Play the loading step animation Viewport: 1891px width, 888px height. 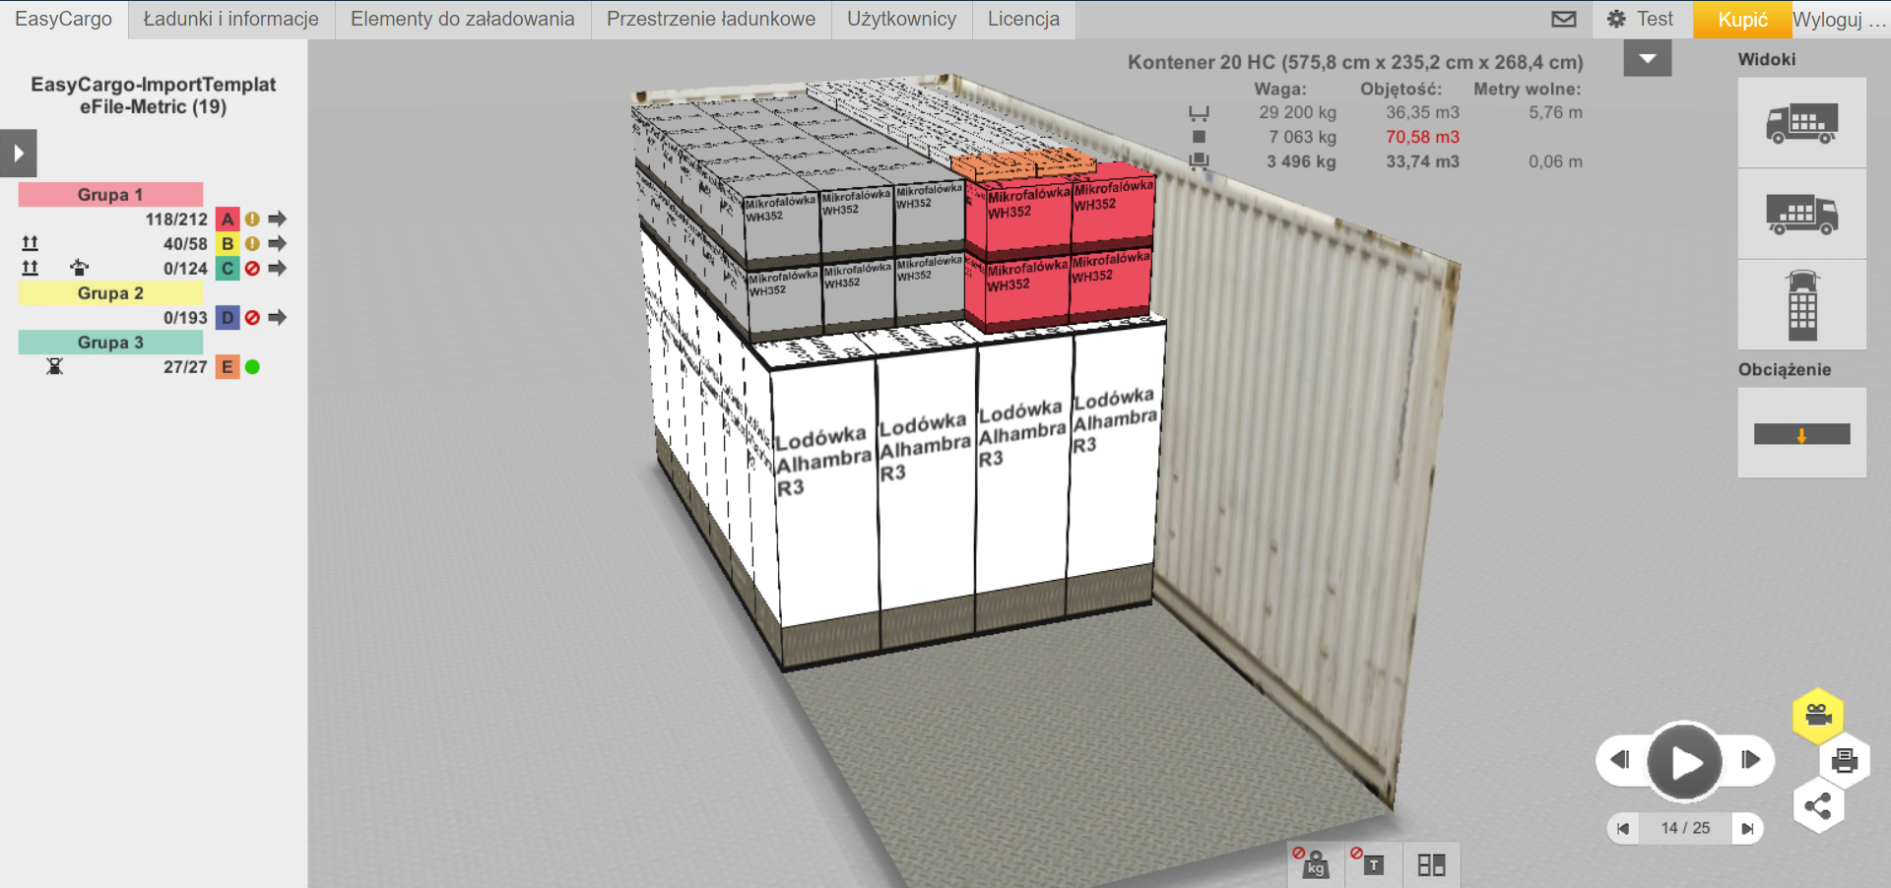[1684, 762]
